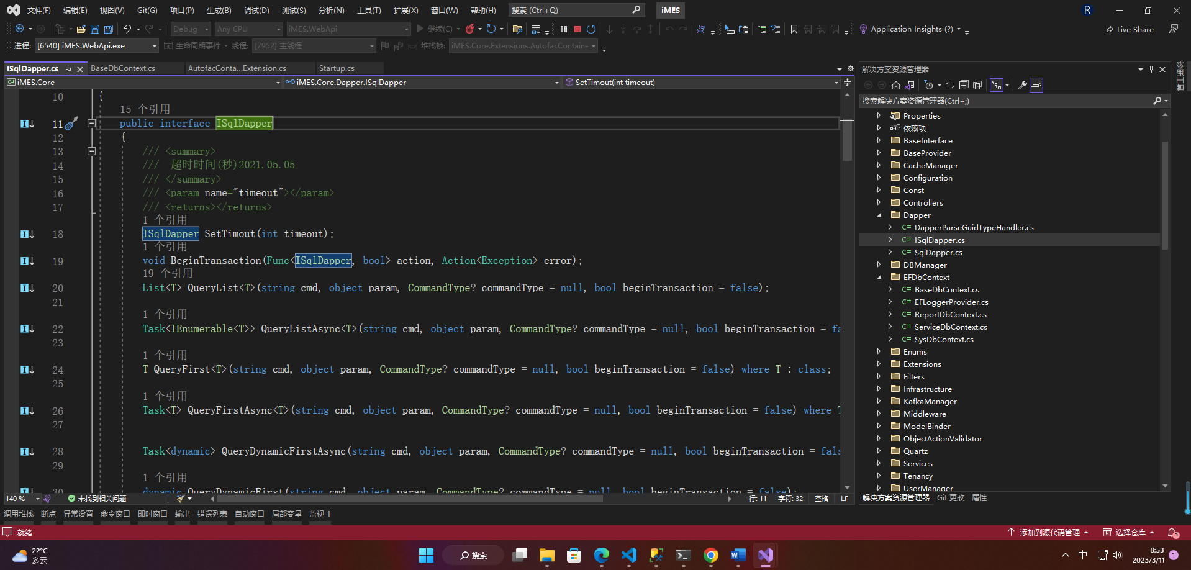
Task: Open the 扩展(X) extensions menu
Action: (x=405, y=10)
